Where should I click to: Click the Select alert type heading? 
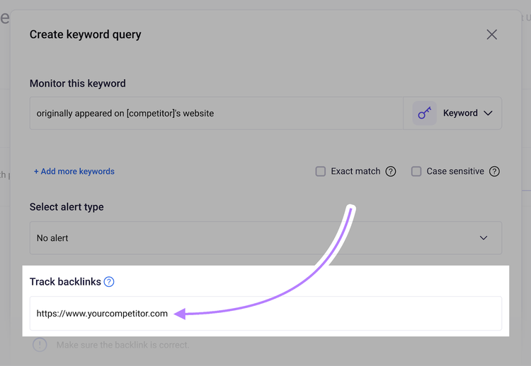pos(67,207)
